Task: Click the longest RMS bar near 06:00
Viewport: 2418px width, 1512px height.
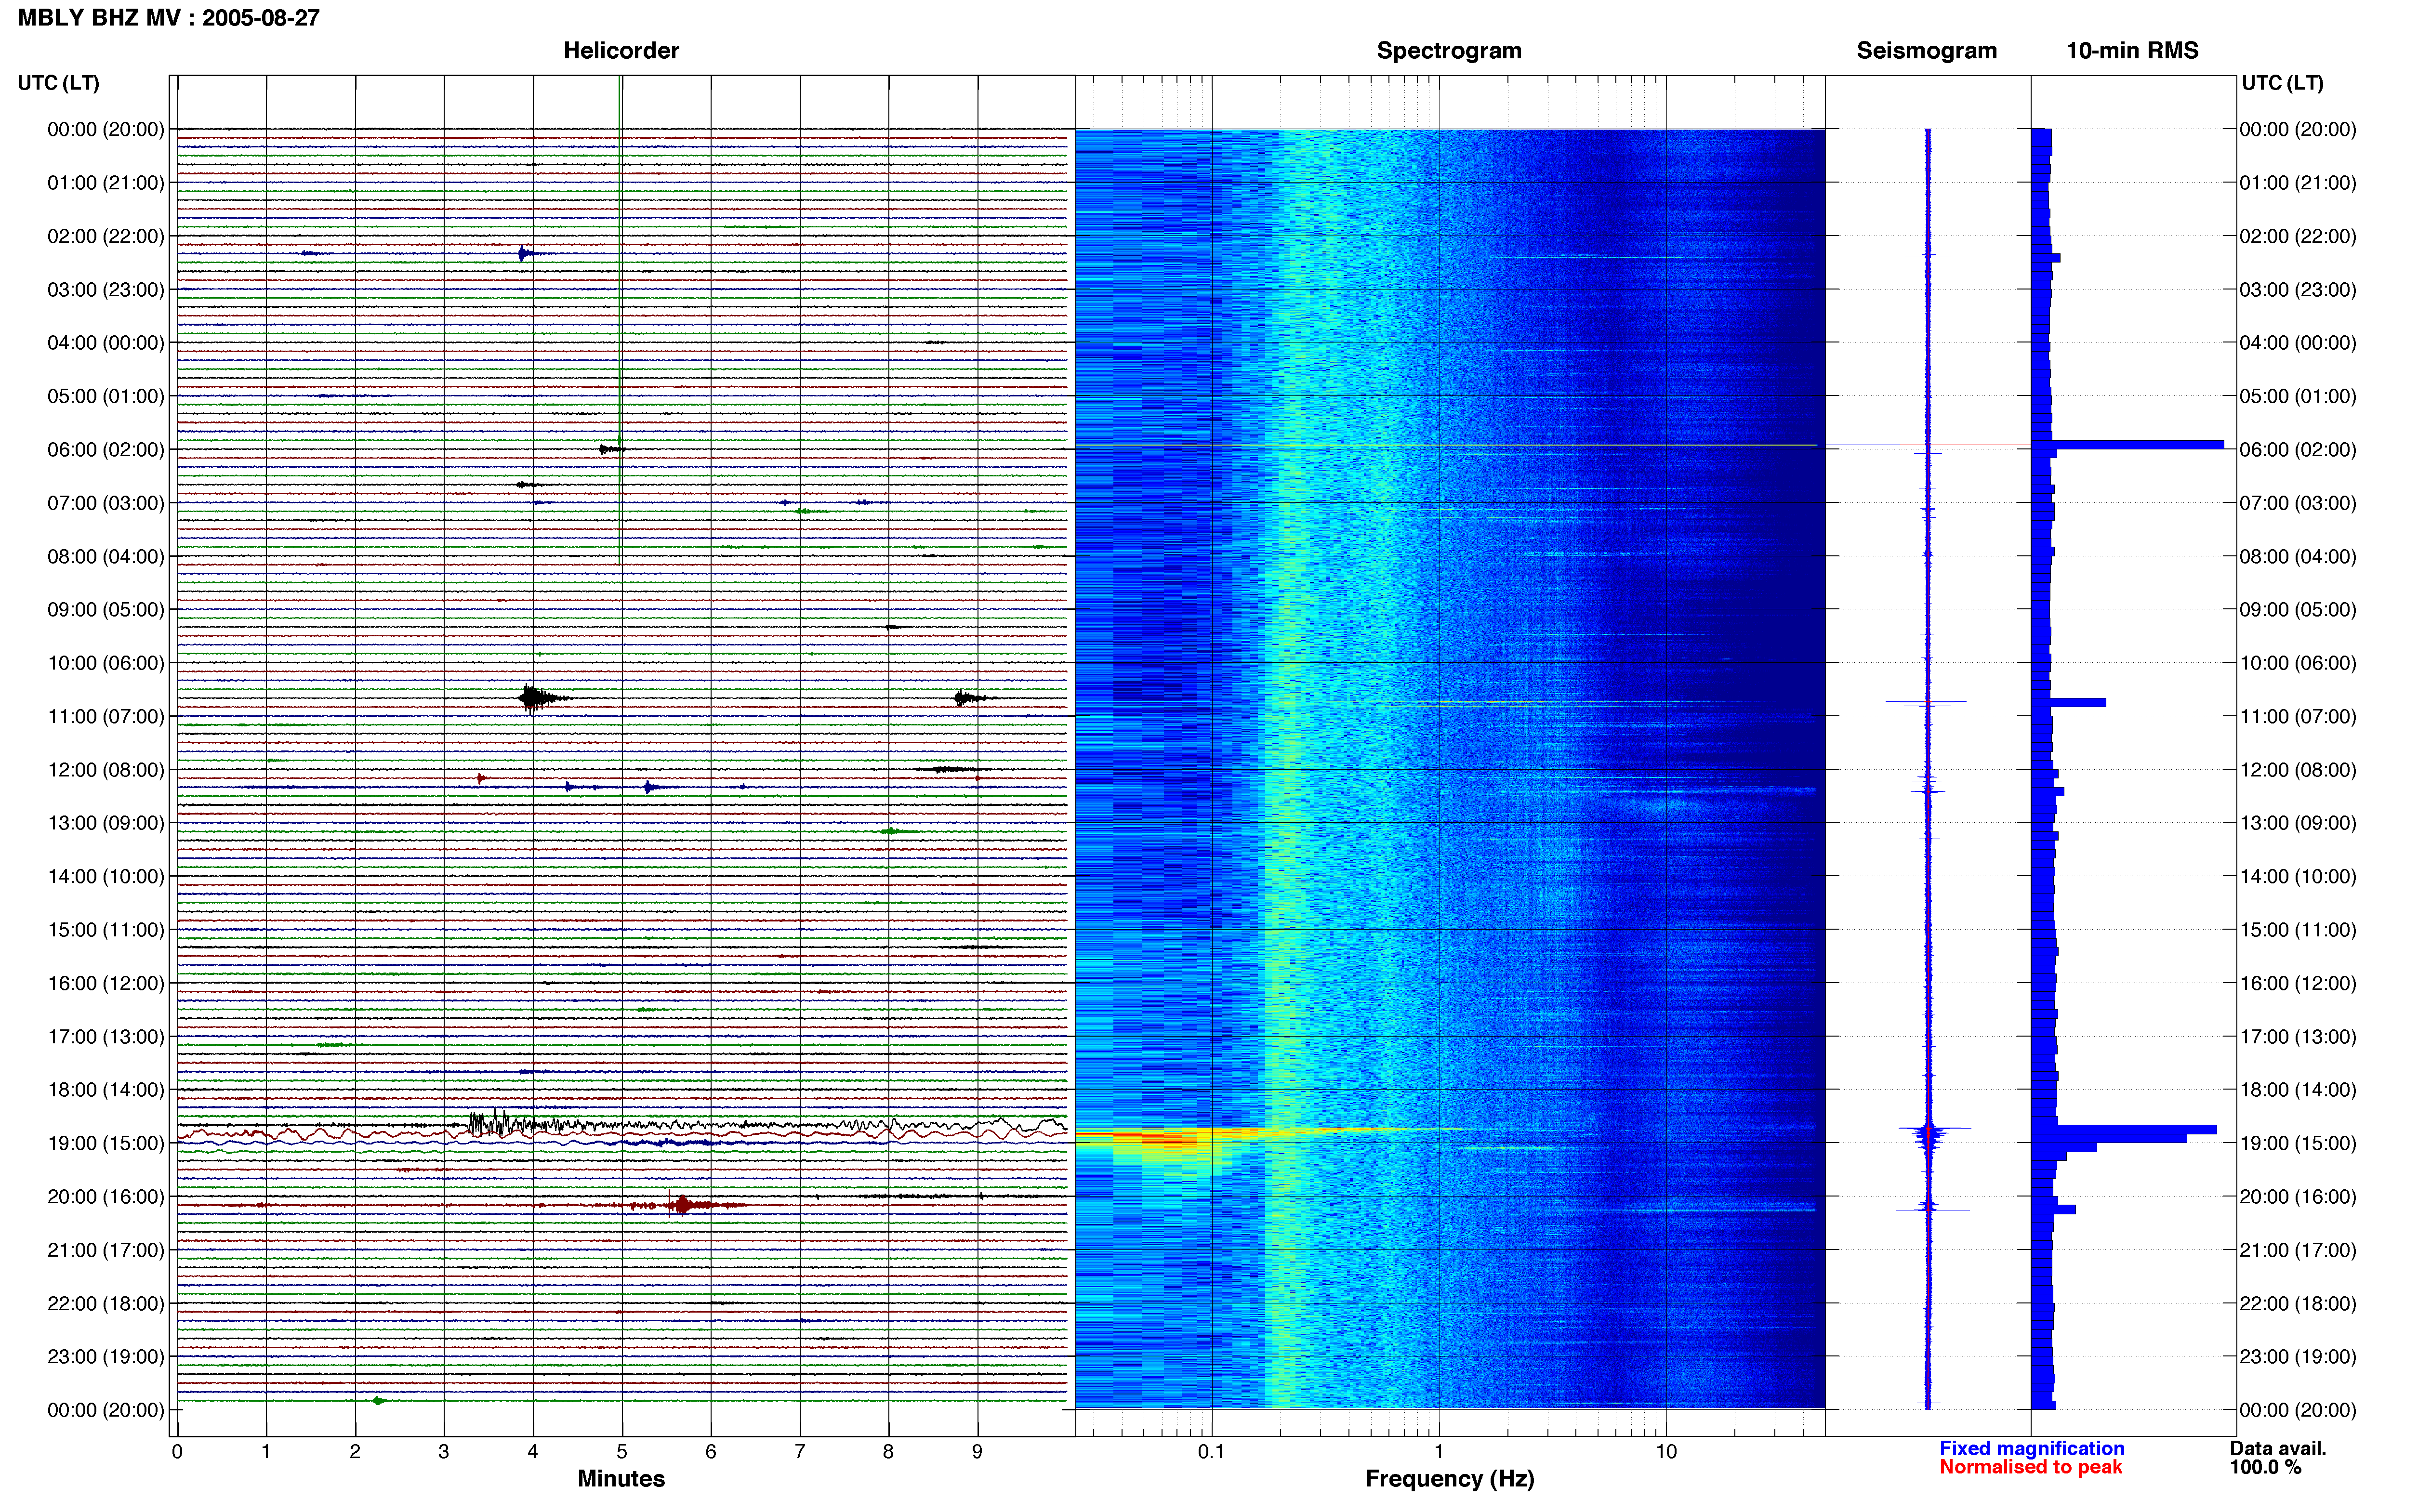Action: 2127,445
